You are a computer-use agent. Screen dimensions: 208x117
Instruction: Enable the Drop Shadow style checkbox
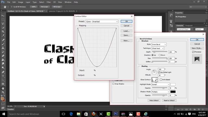[113, 84]
